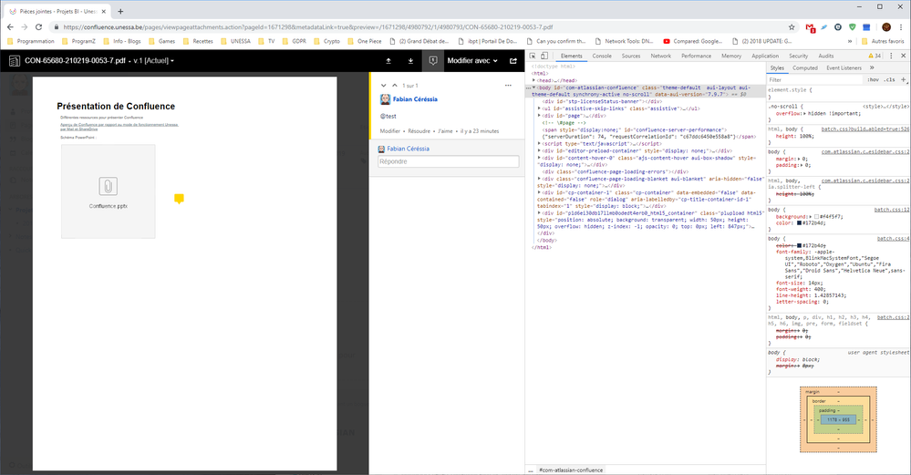The image size is (911, 475).
Task: Switch to the Sources tab
Action: 631,56
